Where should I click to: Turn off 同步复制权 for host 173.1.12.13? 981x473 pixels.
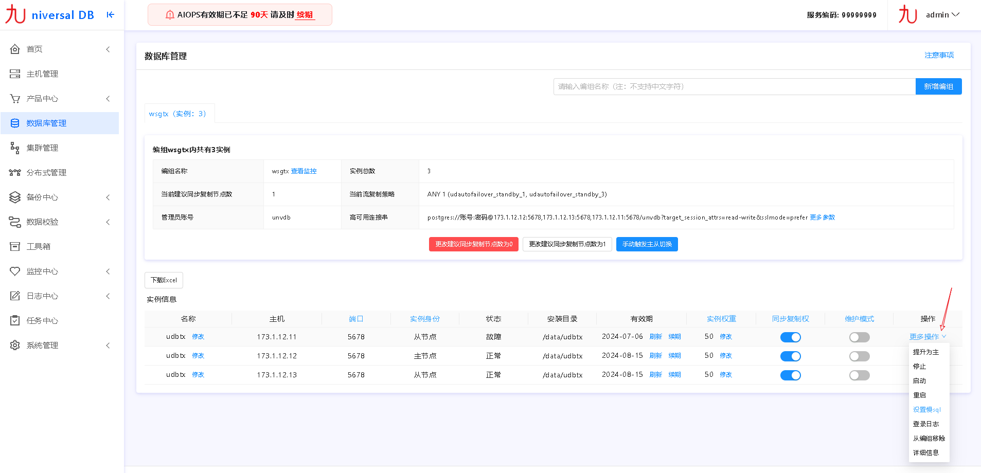tap(791, 375)
